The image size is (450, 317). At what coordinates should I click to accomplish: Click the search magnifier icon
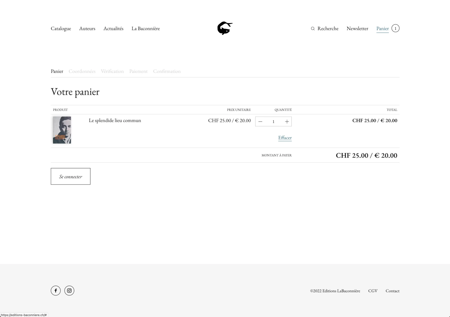pos(313,29)
